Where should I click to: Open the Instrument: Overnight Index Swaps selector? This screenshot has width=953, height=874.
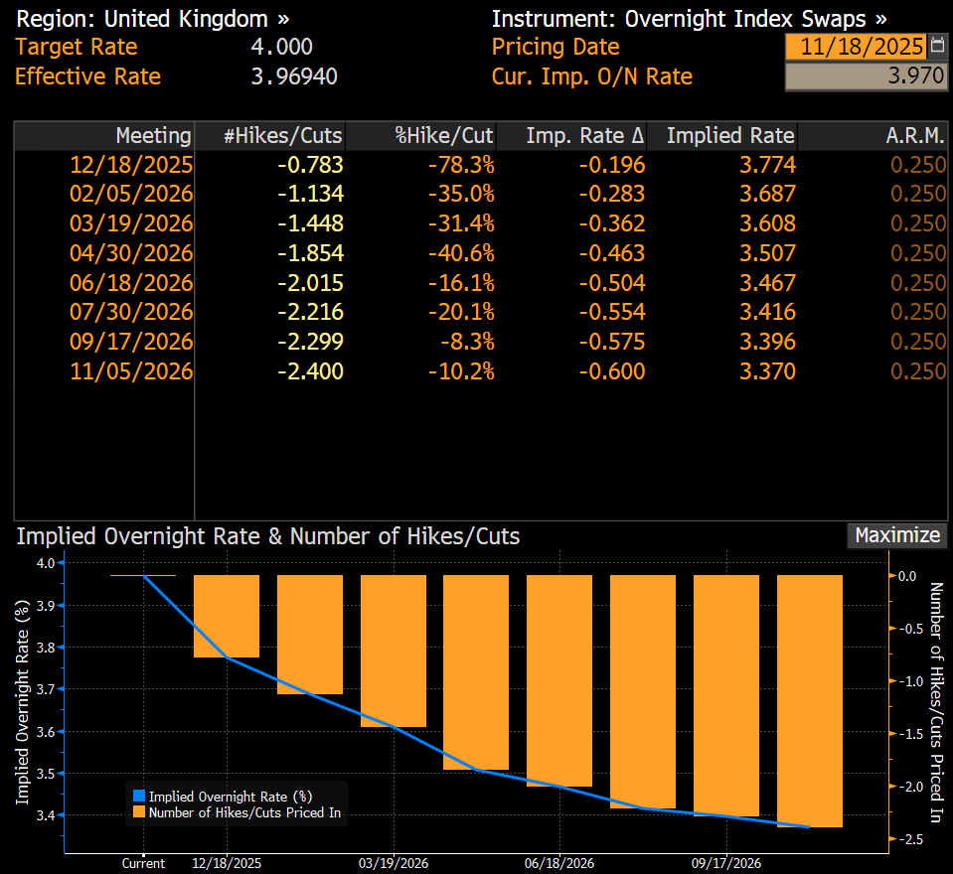[x=689, y=18]
